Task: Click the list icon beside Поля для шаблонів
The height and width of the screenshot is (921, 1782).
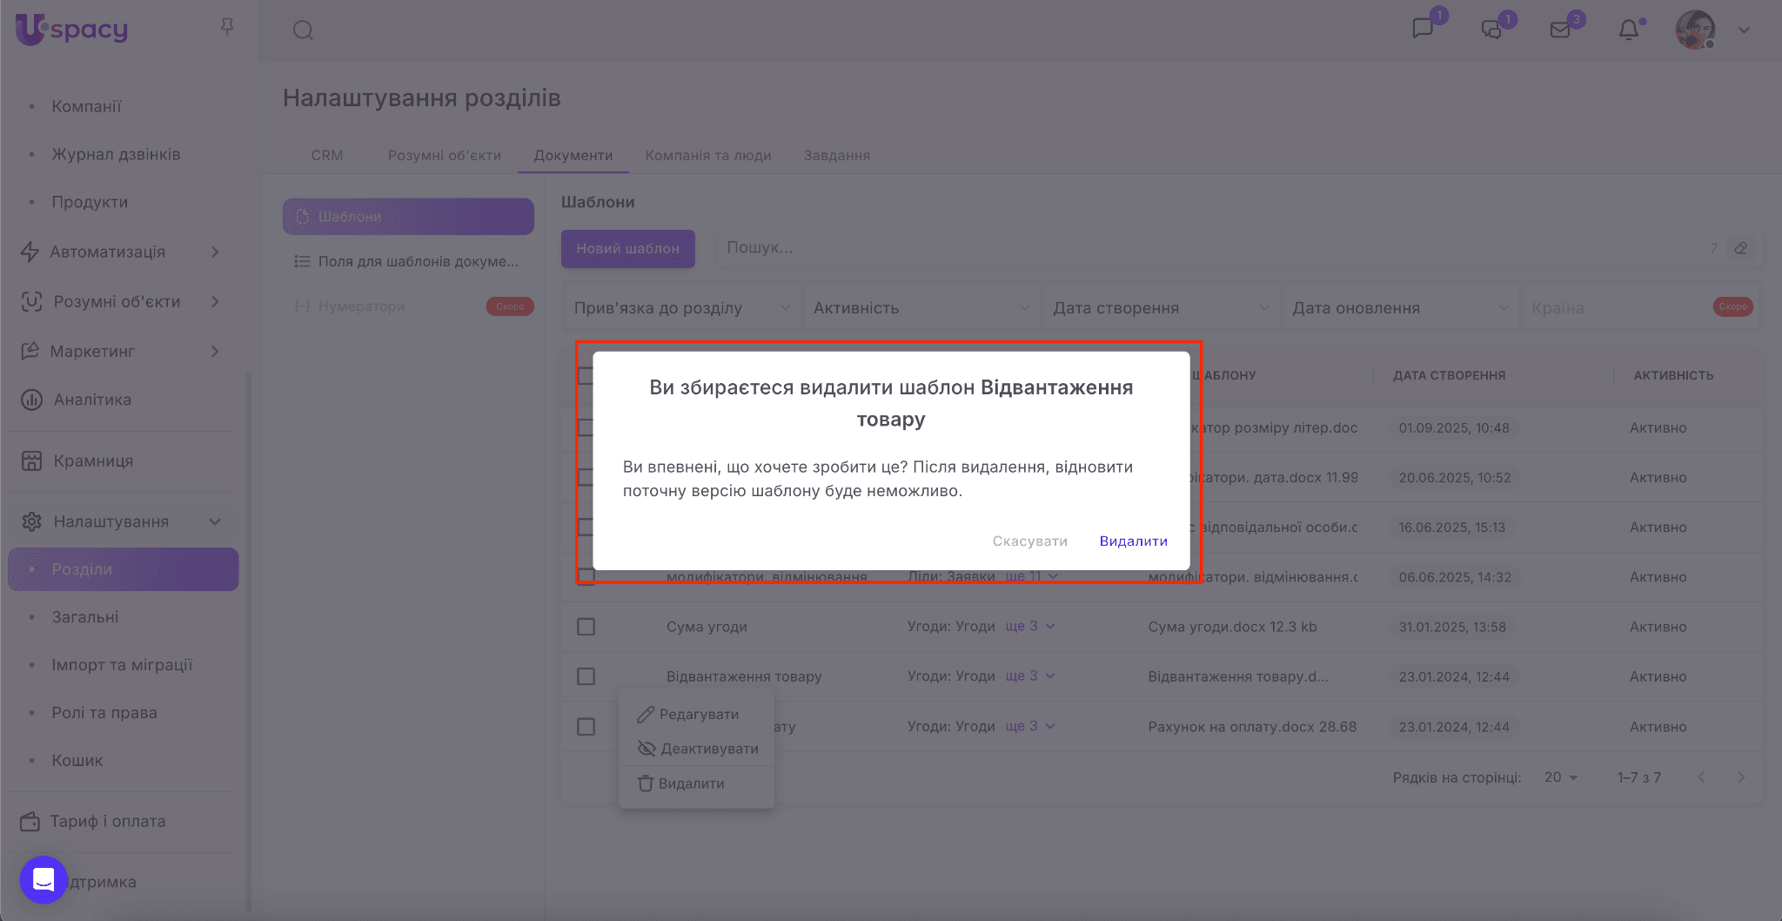Action: pos(302,261)
